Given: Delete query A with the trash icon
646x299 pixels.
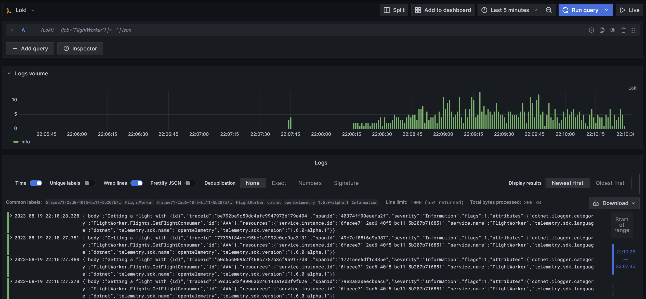Looking at the screenshot, I should [x=624, y=30].
